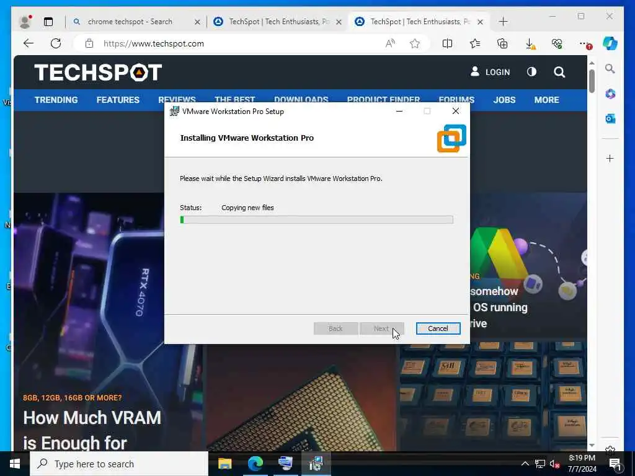Open the Collections icon
635x476 pixels.
(x=502, y=43)
